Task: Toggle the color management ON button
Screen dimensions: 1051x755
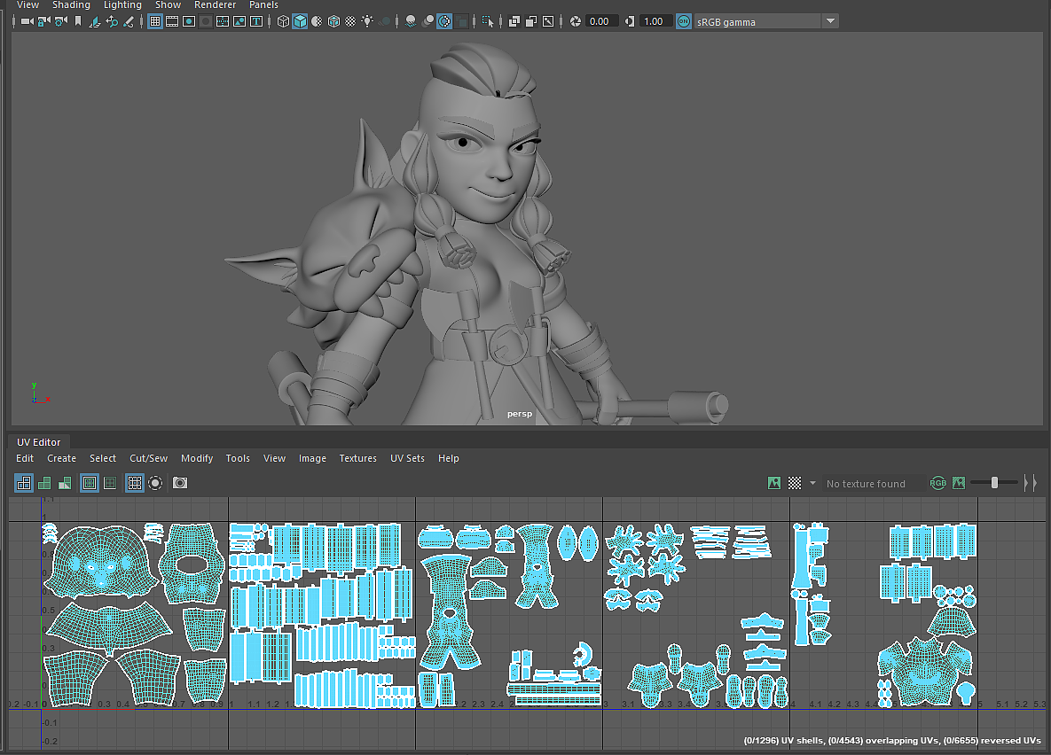Action: (x=683, y=21)
